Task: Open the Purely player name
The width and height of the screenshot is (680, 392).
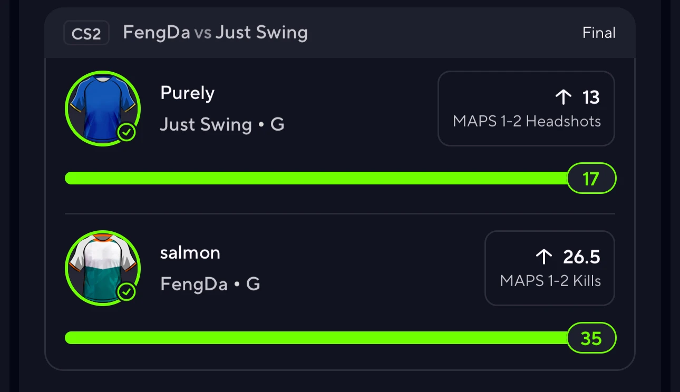Action: (x=187, y=93)
